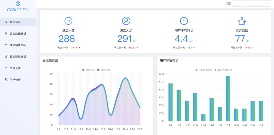Screen dimensions: 274x135
Task: Click the 77 试穿数据 value
Action: 240,39
